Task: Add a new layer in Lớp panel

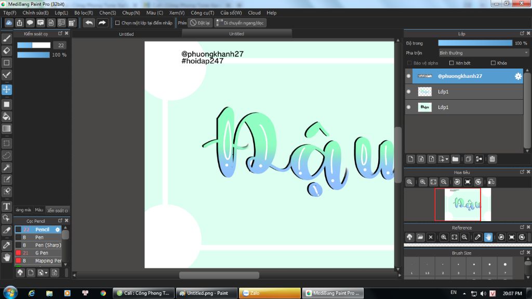Action: click(x=410, y=159)
